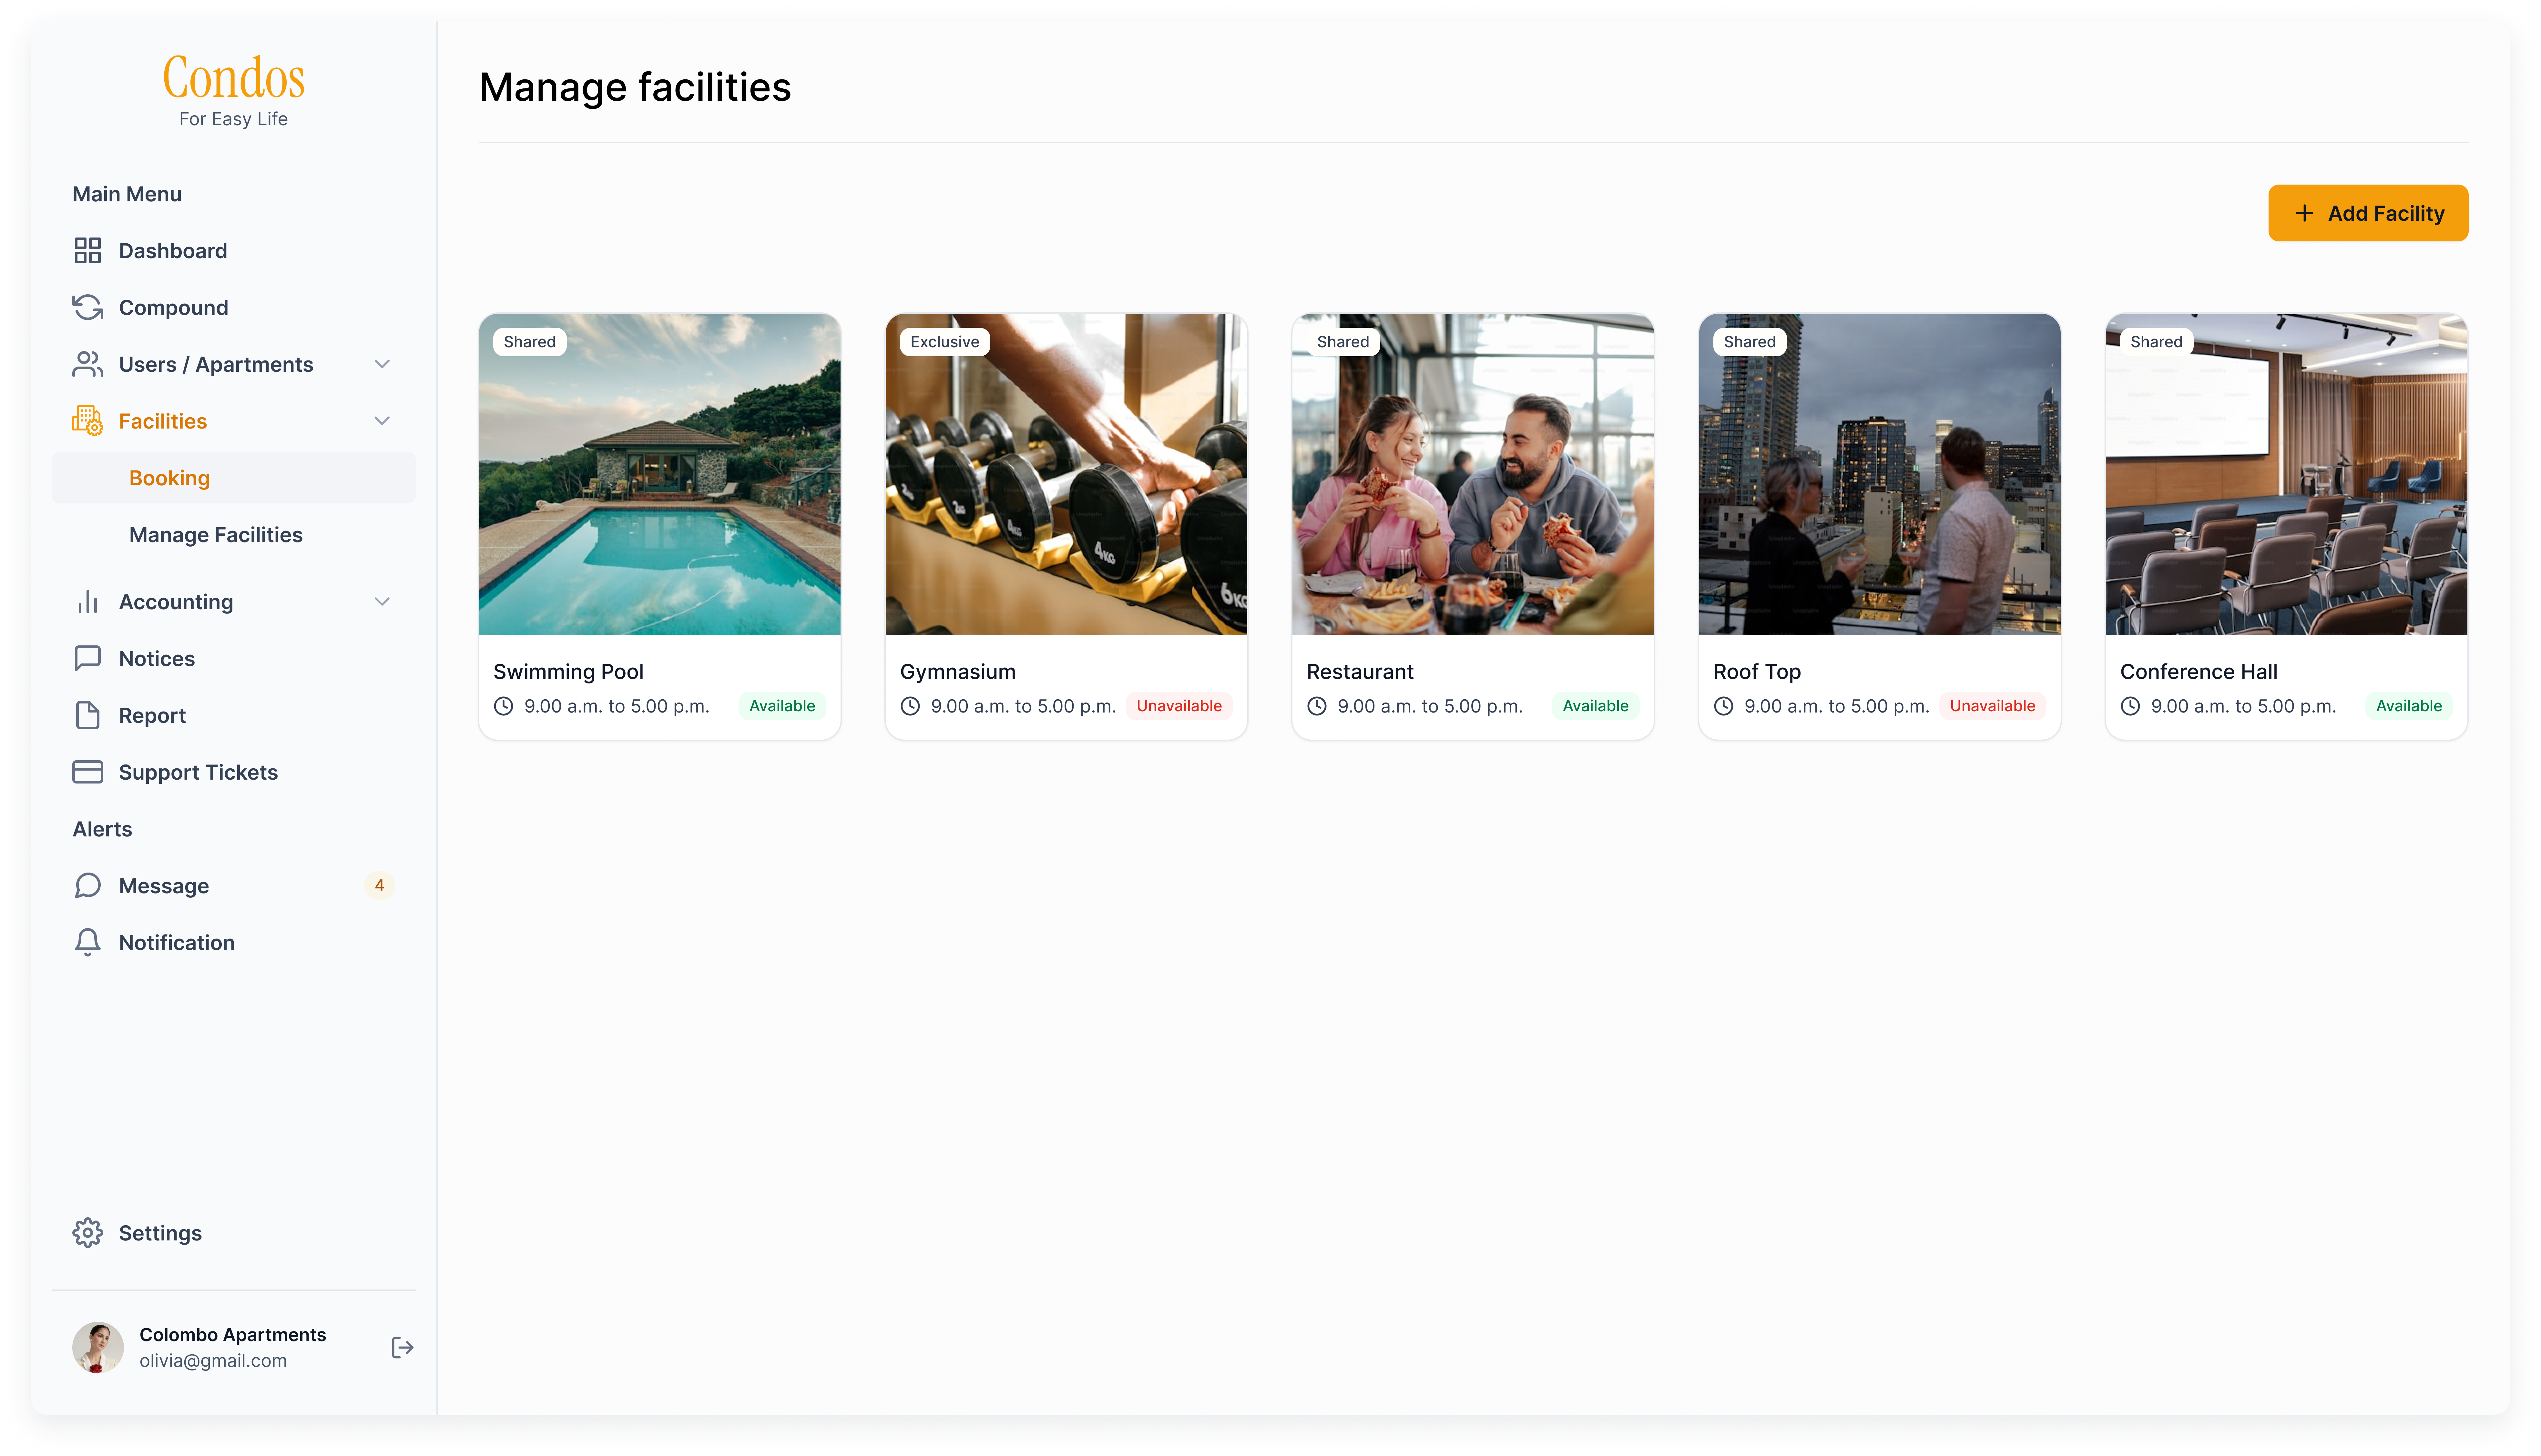Click the Dashboard grid icon
Viewport: 2541px width, 1456px height.
pyautogui.click(x=88, y=251)
